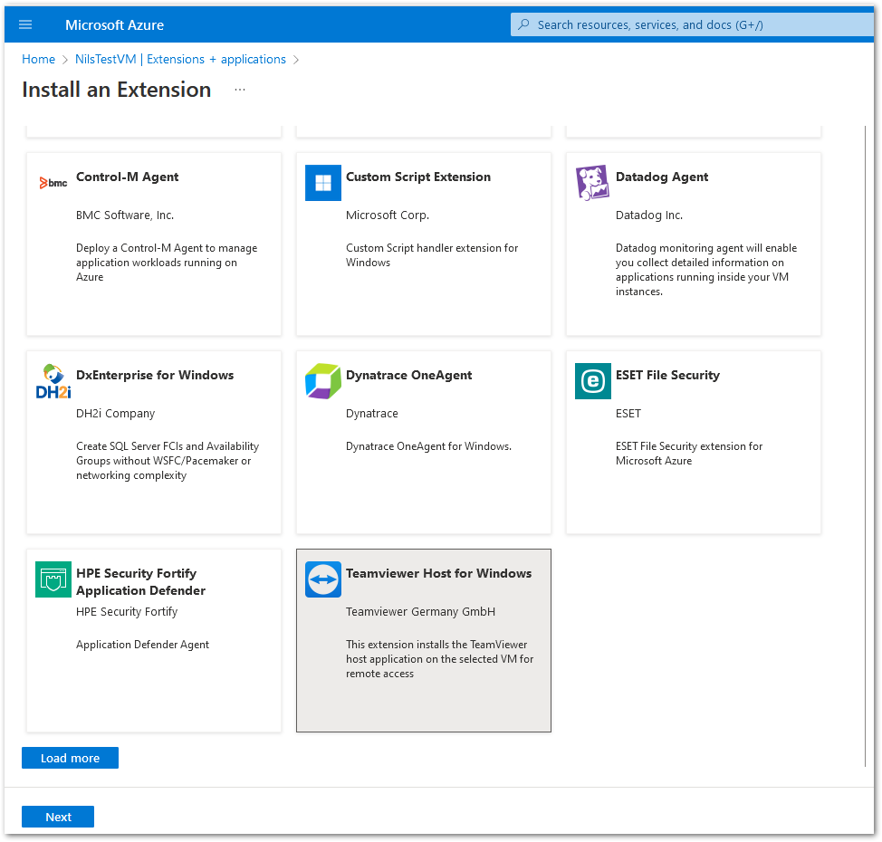
Task: Click the search magnifier icon
Action: (523, 24)
